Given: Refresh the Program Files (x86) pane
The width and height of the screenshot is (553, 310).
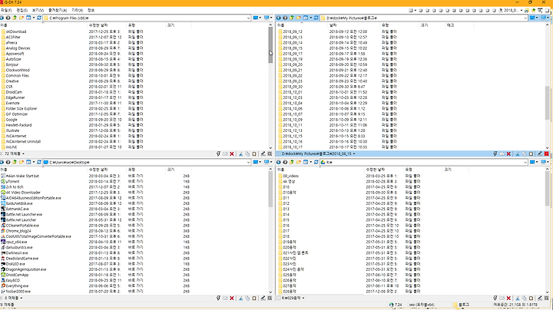Looking at the screenshot, I should pyautogui.click(x=39, y=18).
